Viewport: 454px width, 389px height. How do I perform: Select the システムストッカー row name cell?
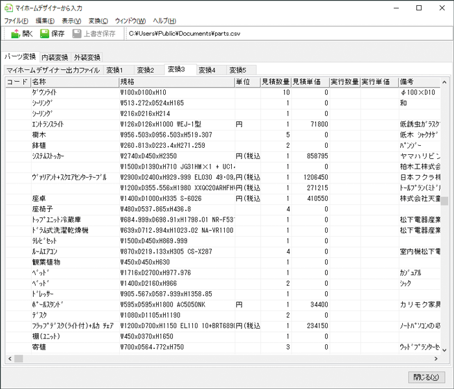[x=74, y=156]
